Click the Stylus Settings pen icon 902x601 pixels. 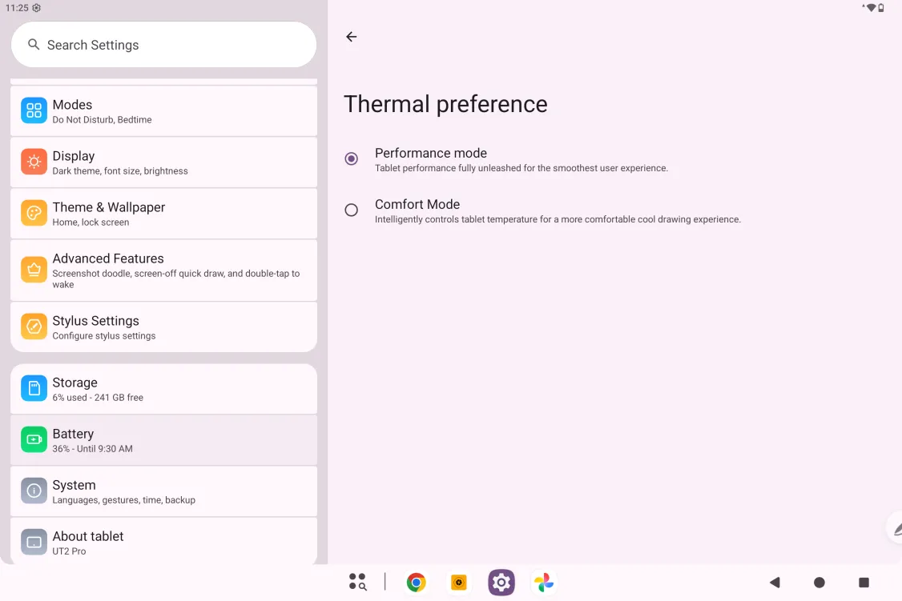tap(34, 327)
